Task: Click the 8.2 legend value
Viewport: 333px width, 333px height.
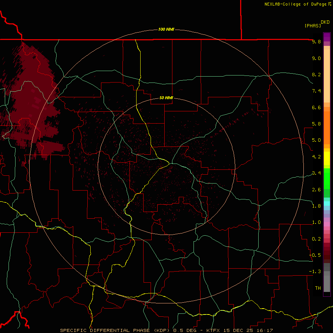Action: point(316,74)
